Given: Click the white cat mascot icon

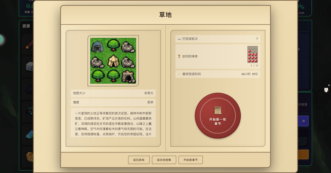Looking at the screenshot, I should (x=326, y=90).
